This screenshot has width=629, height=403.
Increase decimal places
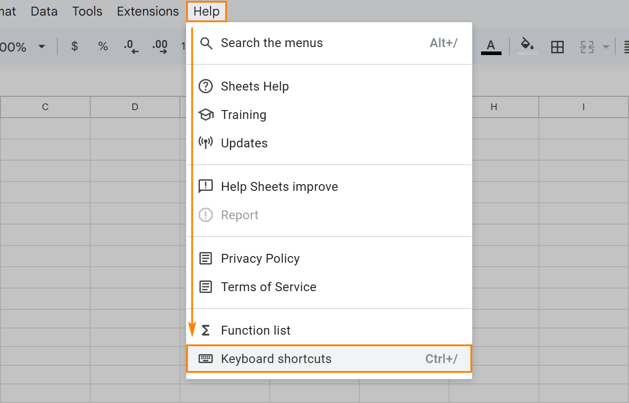click(160, 46)
